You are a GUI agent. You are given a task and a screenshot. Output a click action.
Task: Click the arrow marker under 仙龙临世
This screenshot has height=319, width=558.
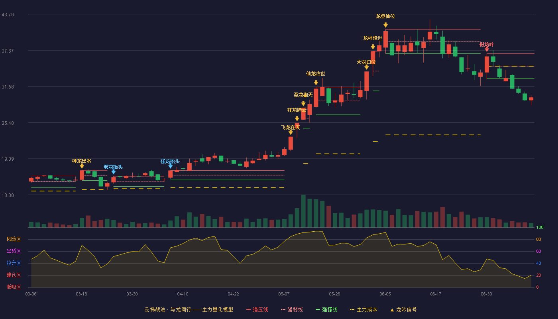point(316,83)
